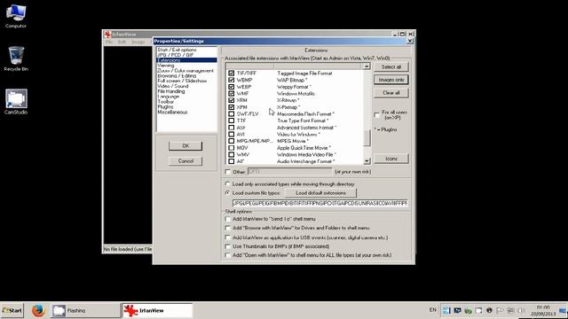Enable the ASF extension
Viewport: 568px width, 319px height.
coord(231,128)
